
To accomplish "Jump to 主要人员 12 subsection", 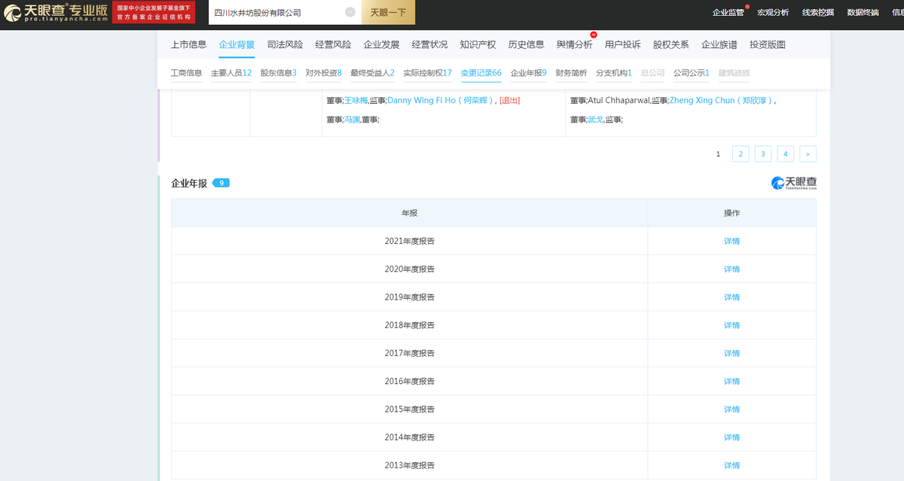I will pyautogui.click(x=231, y=73).
